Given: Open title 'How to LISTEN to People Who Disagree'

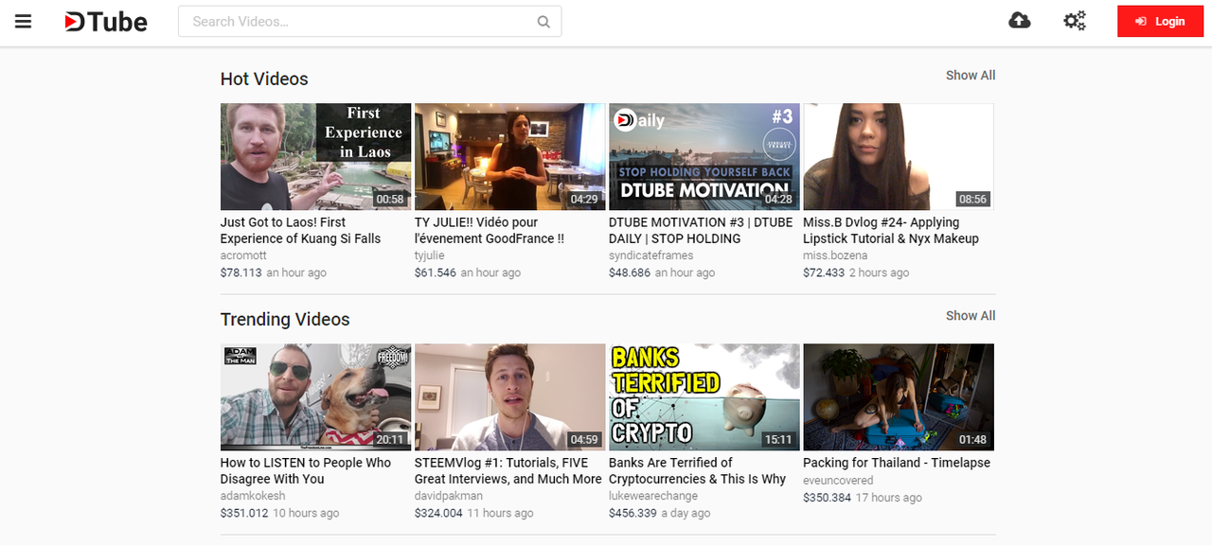Looking at the screenshot, I should point(306,471).
